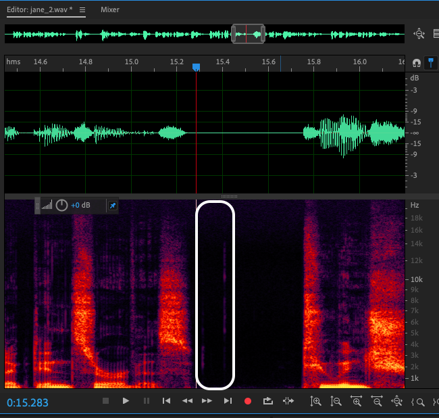The image size is (439, 418).
Task: Toggle the HUD pin button
Action: click(112, 205)
